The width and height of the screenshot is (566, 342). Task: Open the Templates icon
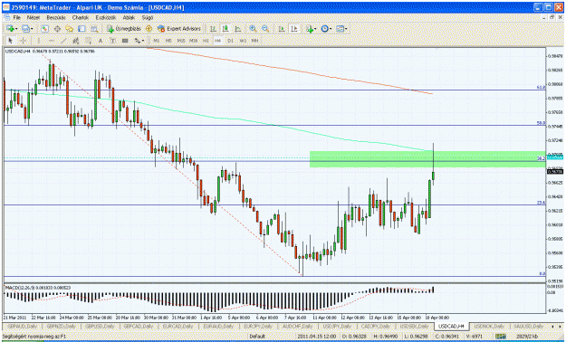pyautogui.click(x=340, y=29)
